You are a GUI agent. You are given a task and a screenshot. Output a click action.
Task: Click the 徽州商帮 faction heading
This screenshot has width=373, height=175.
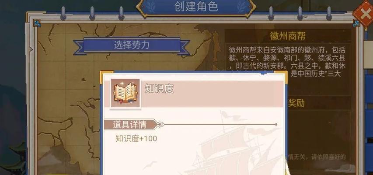[x=288, y=36]
